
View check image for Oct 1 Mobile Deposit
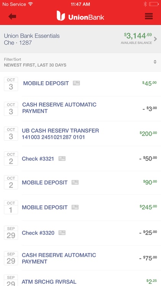pos(75,207)
